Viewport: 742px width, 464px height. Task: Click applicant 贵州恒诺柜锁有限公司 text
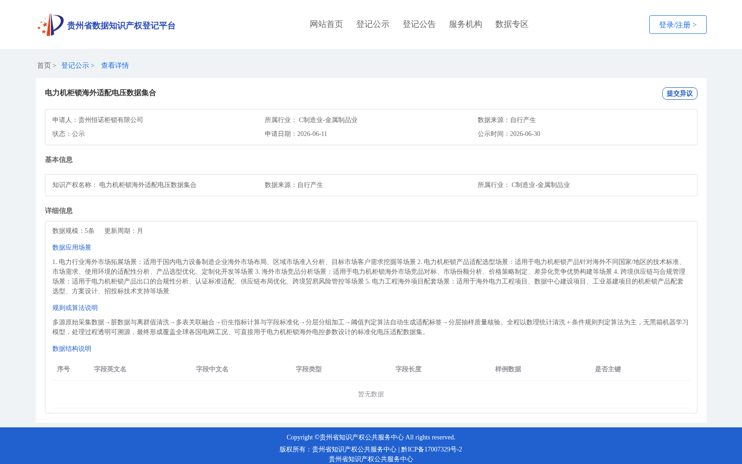(x=111, y=120)
